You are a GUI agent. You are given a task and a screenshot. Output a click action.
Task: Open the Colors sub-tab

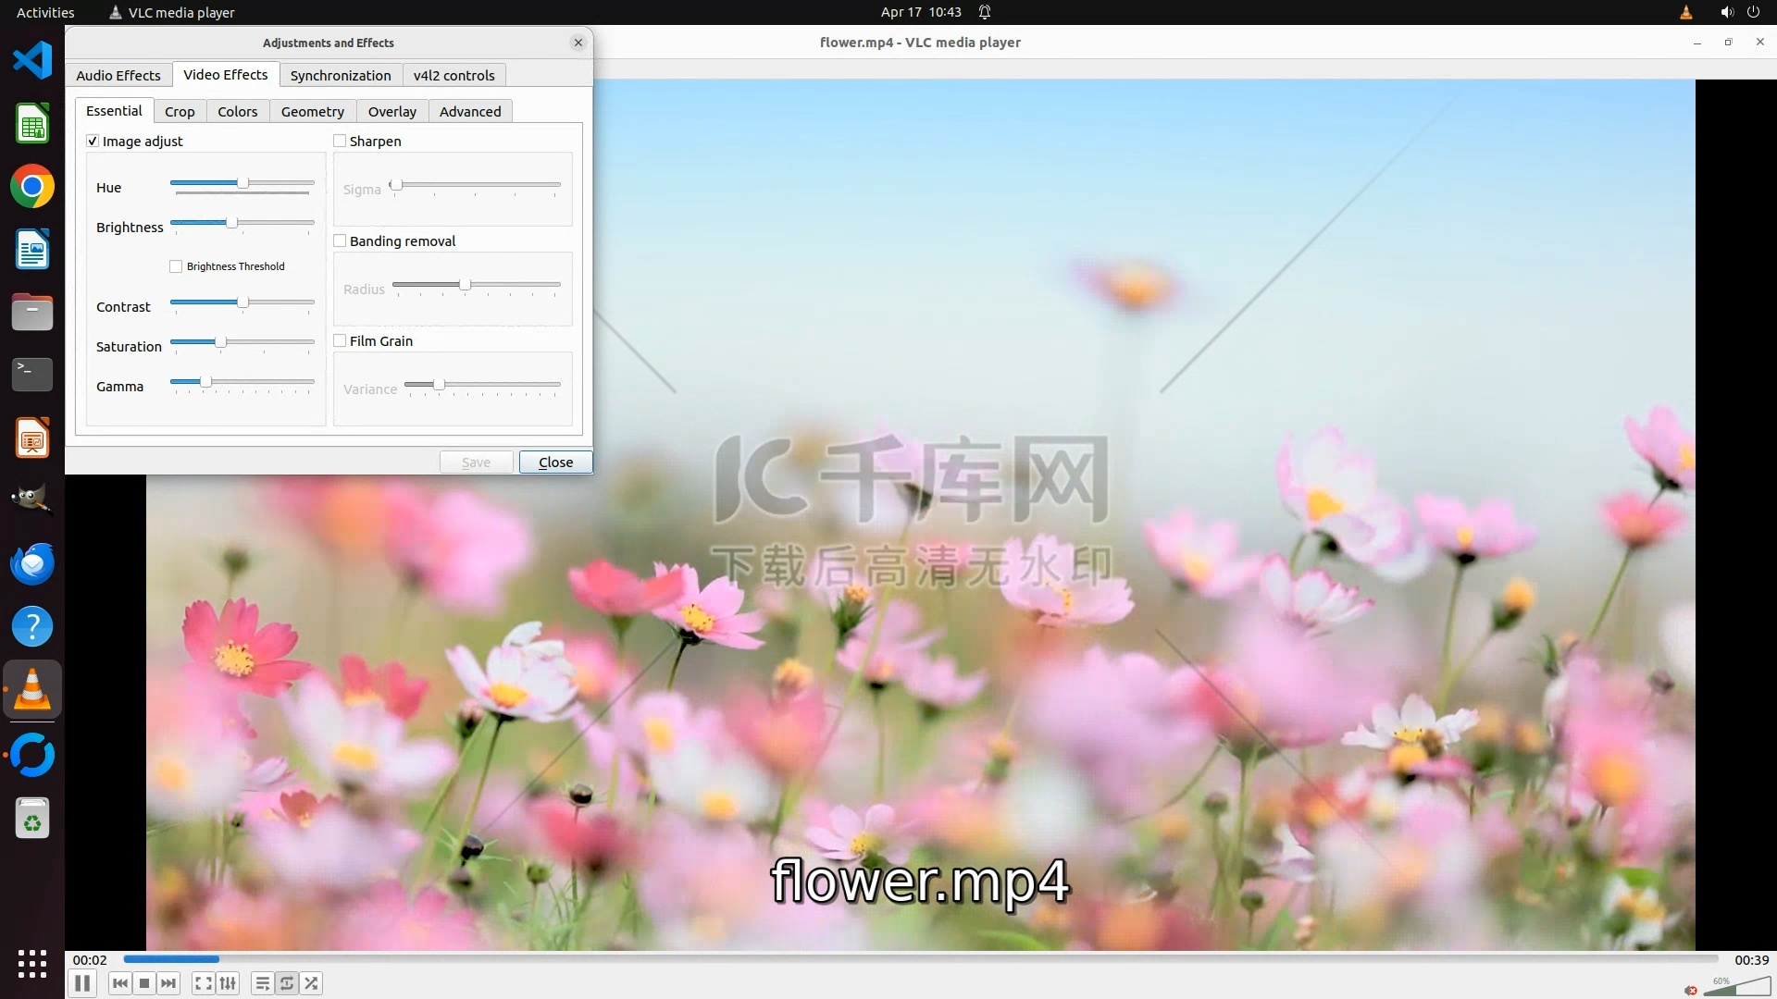237,111
